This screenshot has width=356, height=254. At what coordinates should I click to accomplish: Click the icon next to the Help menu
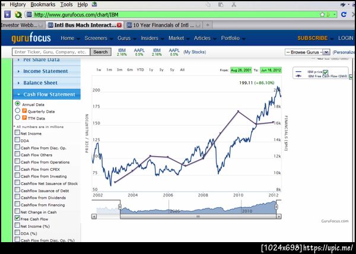tap(94, 4)
